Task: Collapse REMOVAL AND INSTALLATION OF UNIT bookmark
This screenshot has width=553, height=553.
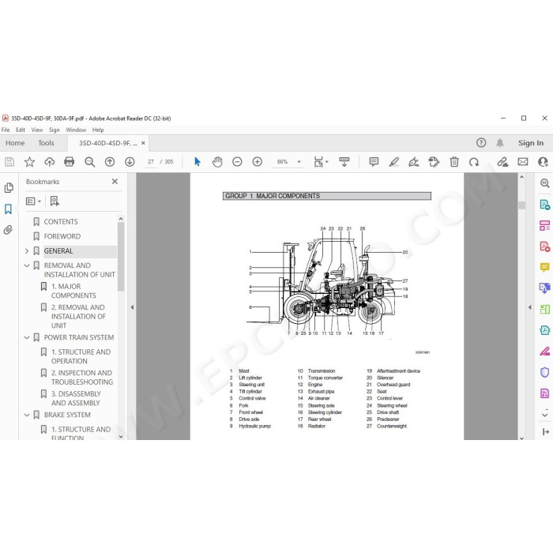Action: 27,265
